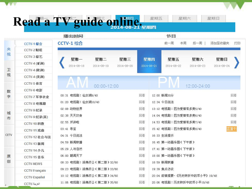Screen dimensions: 252x189
Task: Select the CETV category in the left sidebar
Action: tap(9, 135)
